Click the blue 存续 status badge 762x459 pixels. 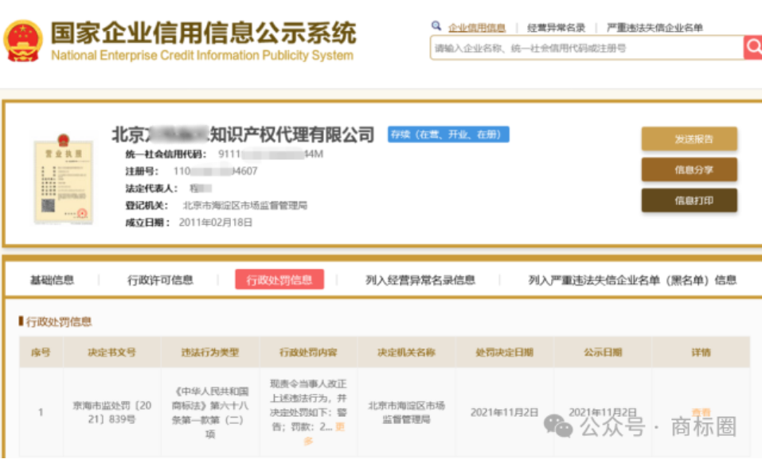(448, 135)
